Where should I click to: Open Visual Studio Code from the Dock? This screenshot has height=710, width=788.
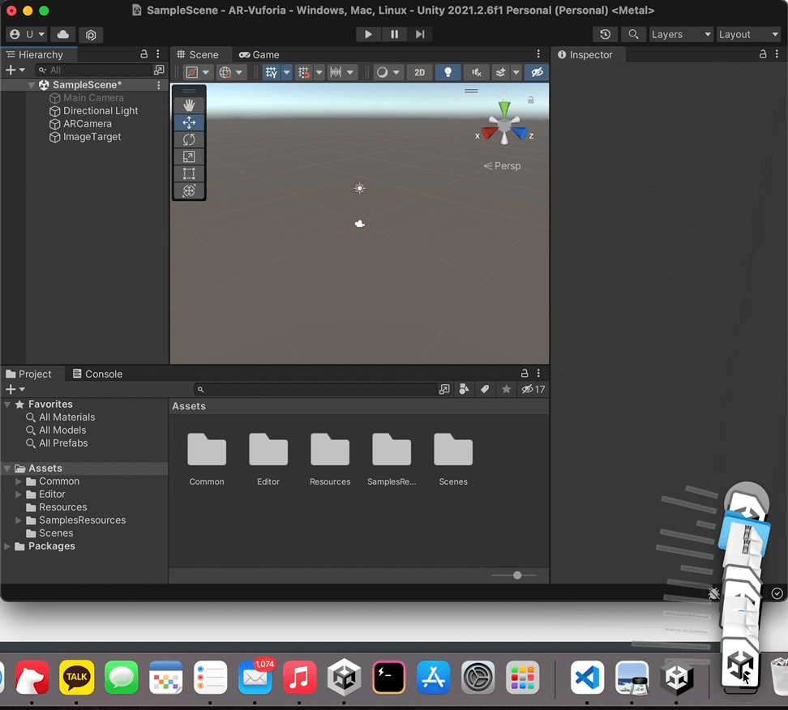click(587, 677)
